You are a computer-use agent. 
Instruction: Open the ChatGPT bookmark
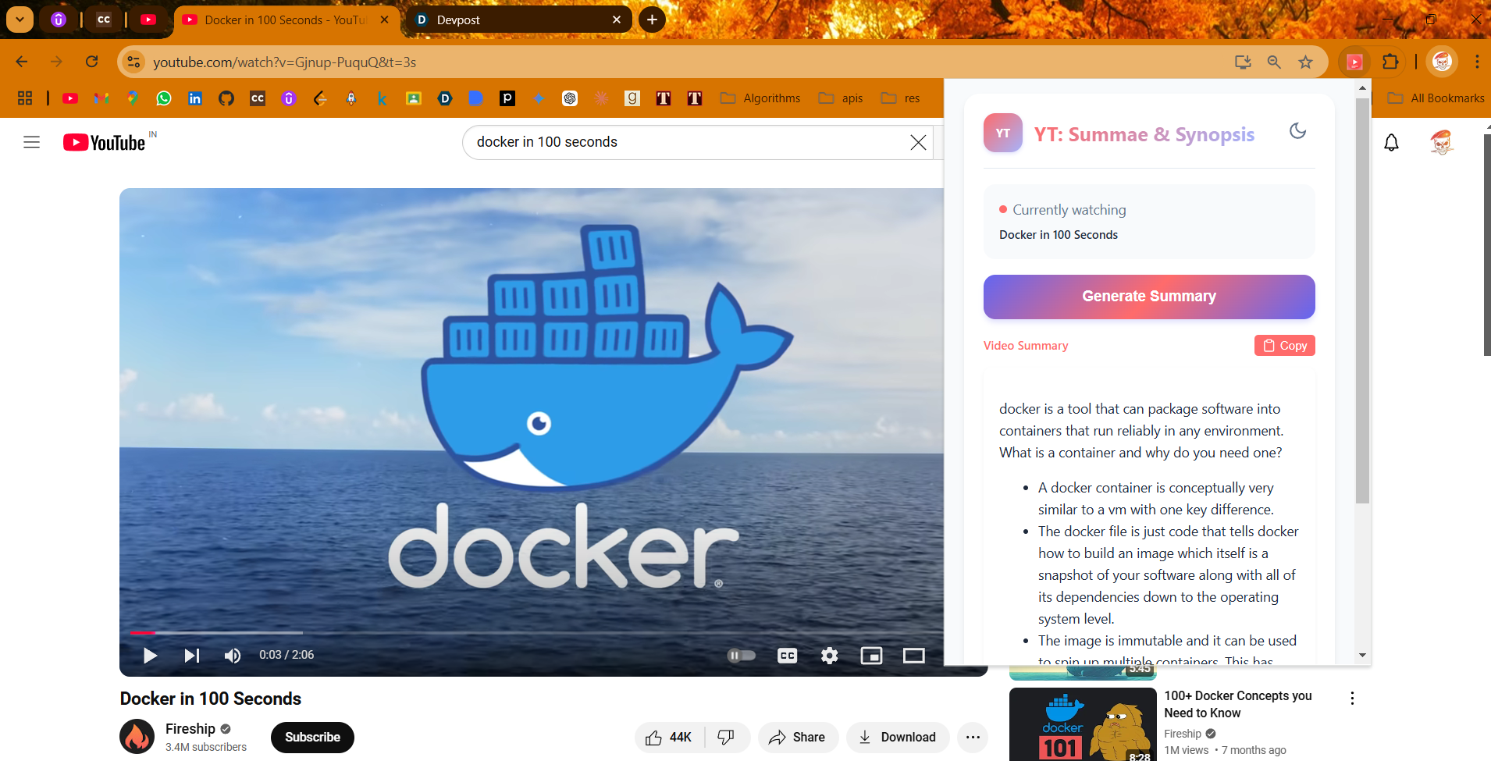pos(570,98)
